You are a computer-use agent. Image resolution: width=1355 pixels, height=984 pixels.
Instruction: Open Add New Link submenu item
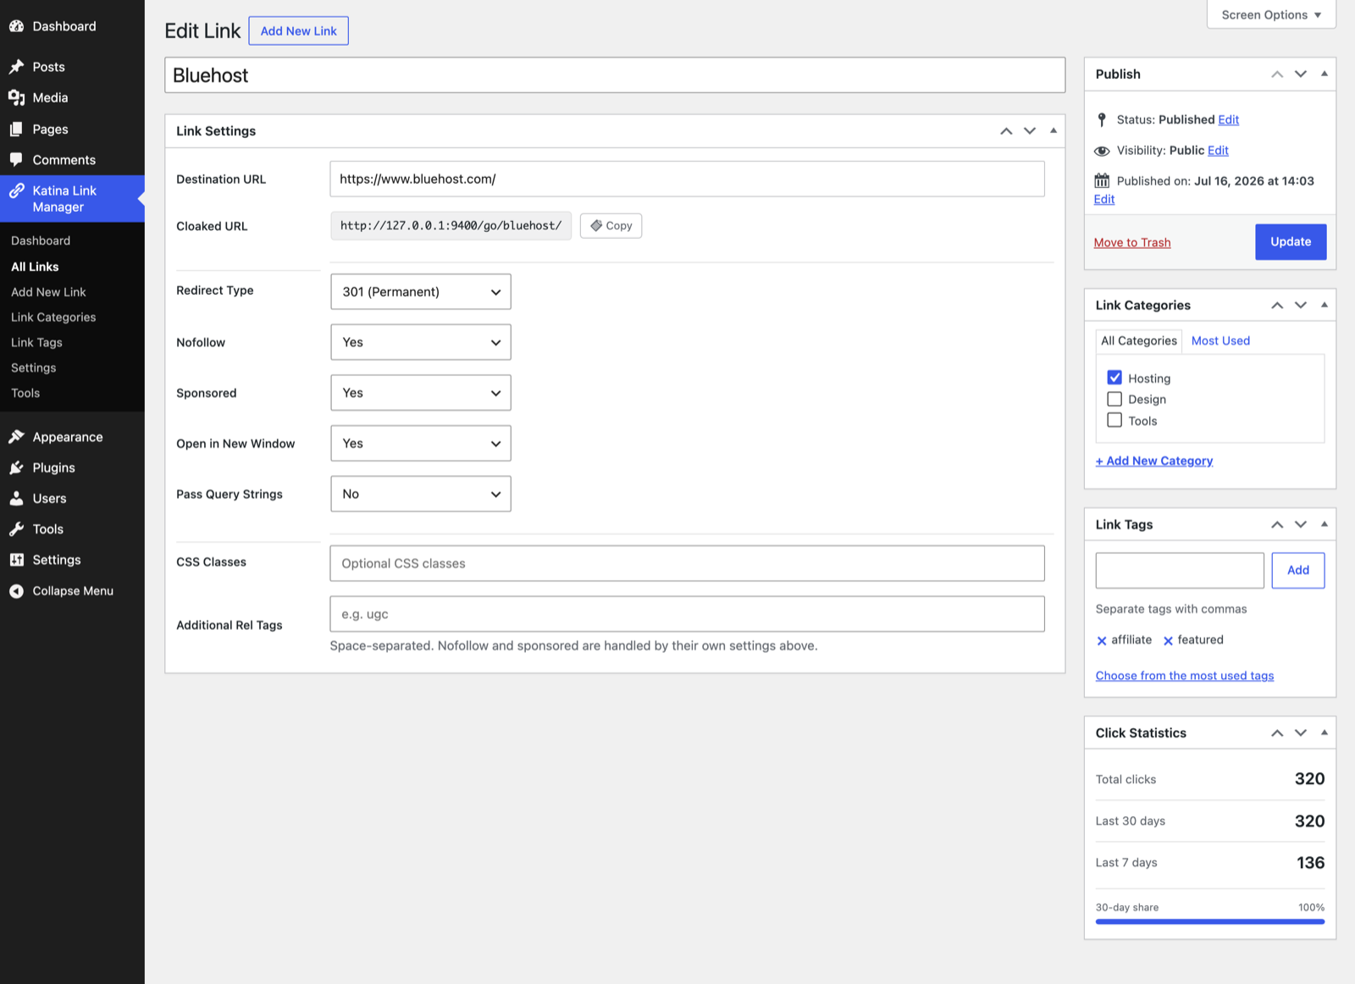[48, 292]
